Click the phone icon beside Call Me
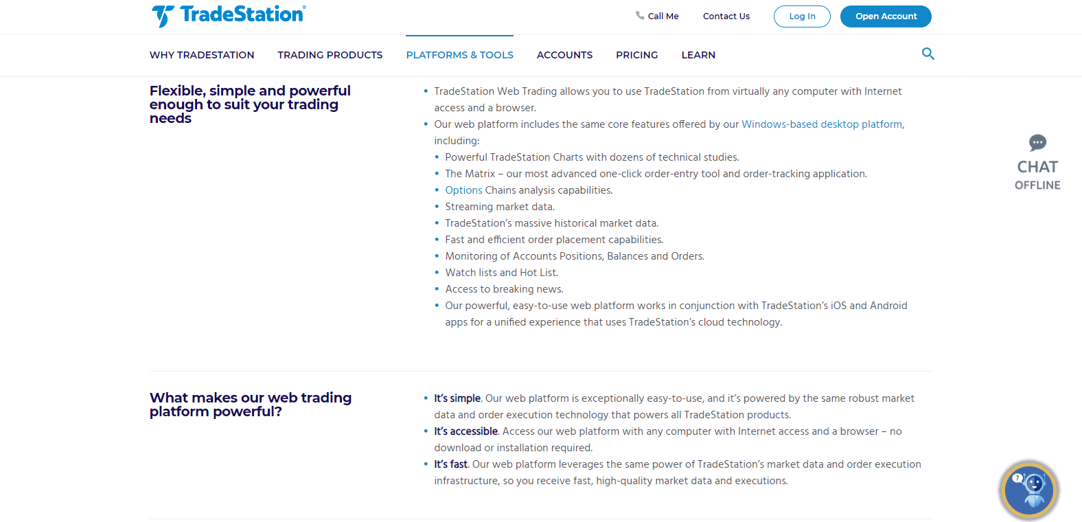 click(640, 15)
